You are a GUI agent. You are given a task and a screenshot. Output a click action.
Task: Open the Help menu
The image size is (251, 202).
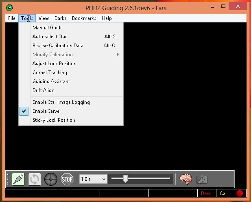107,18
